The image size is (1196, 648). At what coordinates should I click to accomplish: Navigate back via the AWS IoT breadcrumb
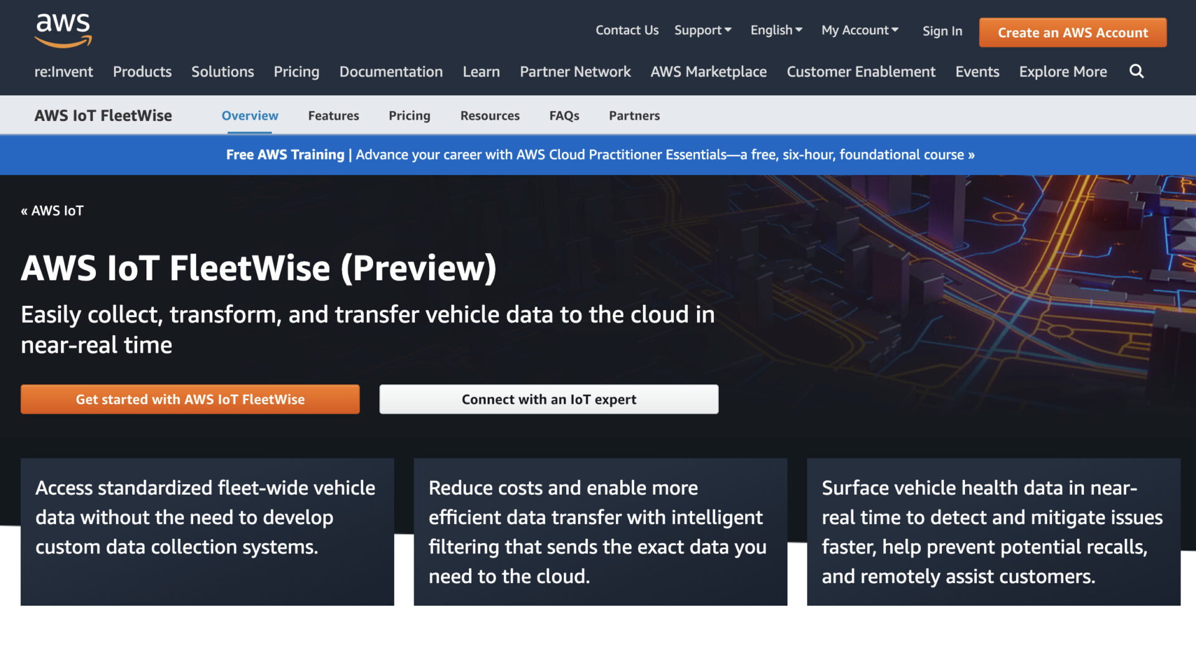point(52,211)
